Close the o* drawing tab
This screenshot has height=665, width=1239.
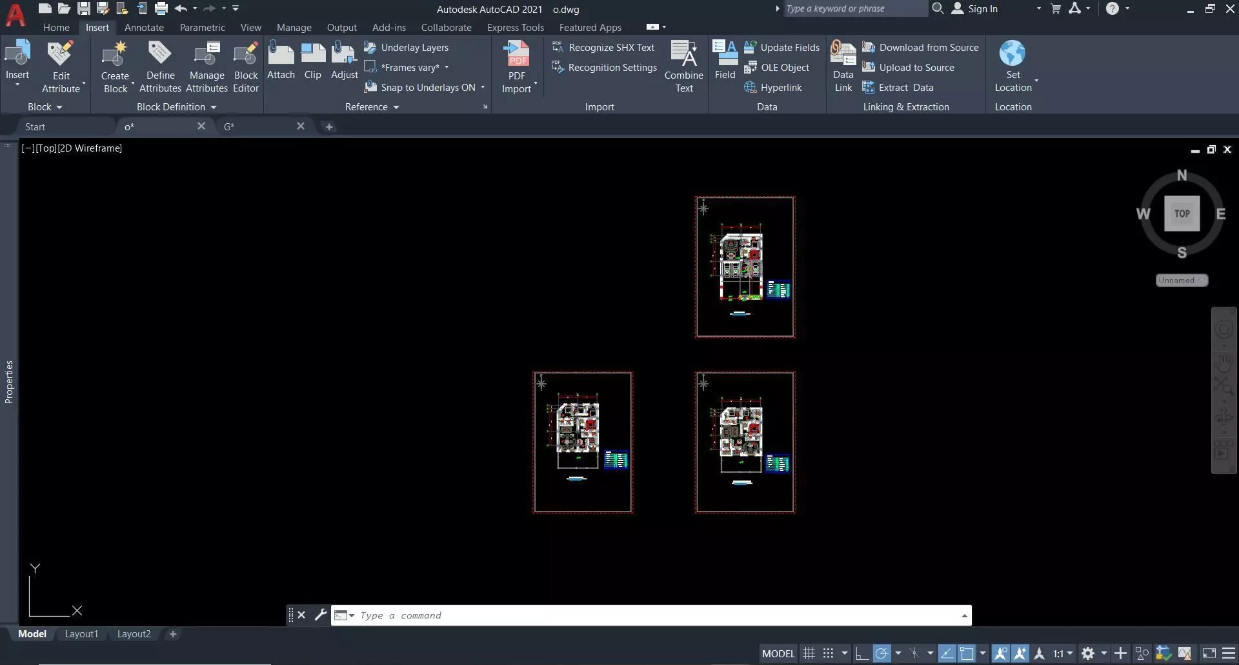click(x=201, y=126)
